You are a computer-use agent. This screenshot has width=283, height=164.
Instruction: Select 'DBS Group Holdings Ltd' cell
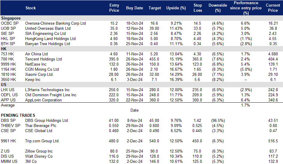click(x=47, y=121)
